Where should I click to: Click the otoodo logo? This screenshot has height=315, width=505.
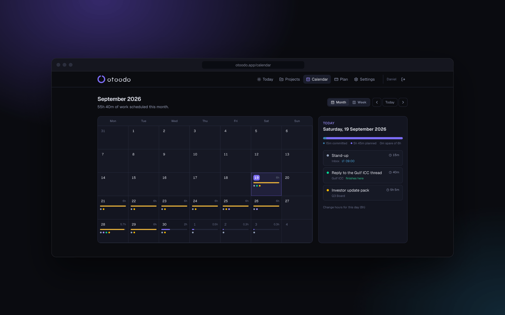pyautogui.click(x=114, y=79)
